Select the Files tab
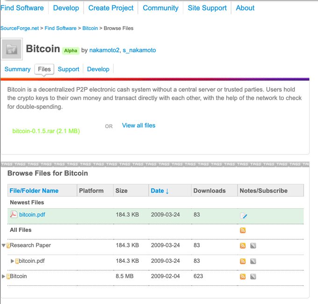 (44, 69)
